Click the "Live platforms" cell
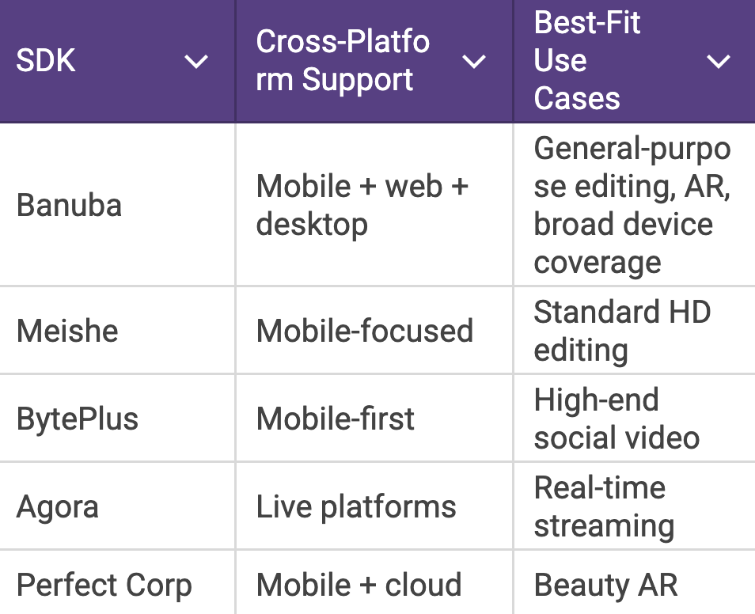755x614 pixels. click(356, 506)
